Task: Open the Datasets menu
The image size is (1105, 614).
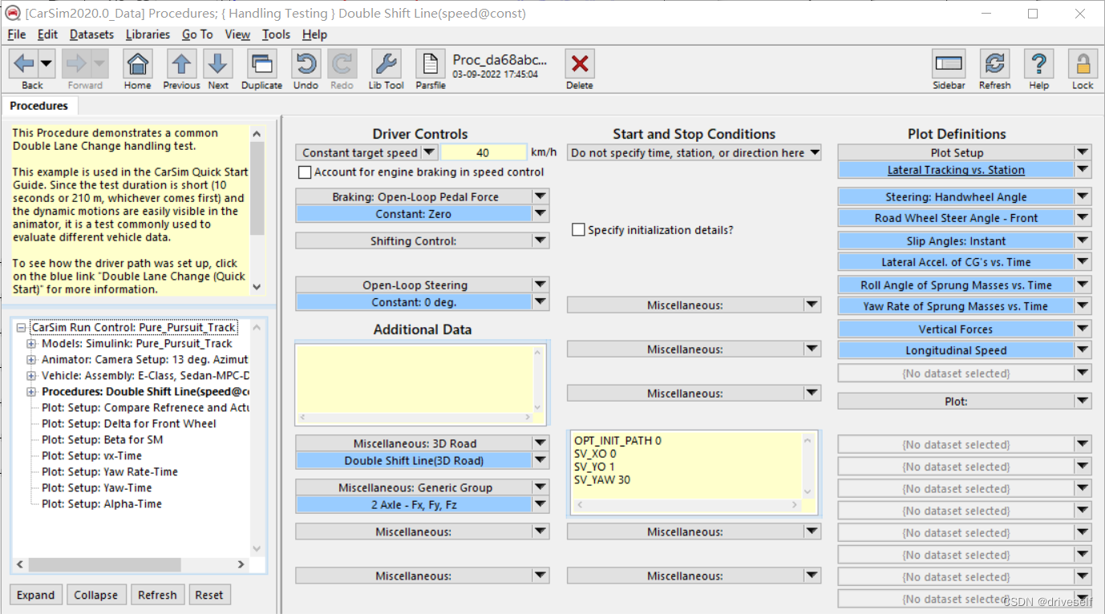Action: 91,34
